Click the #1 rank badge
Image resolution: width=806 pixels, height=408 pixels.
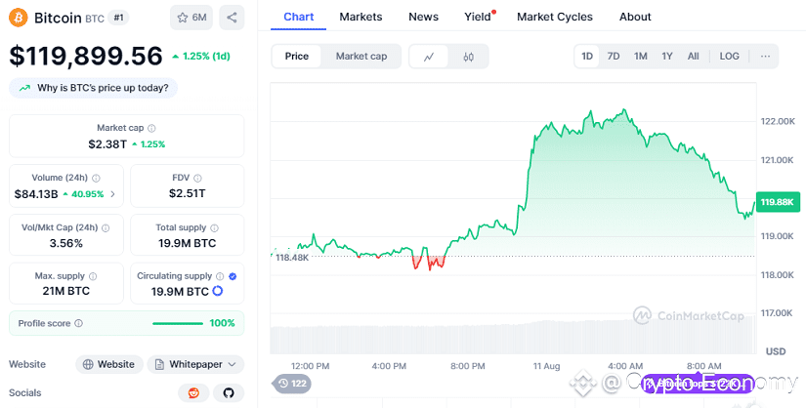pos(119,18)
